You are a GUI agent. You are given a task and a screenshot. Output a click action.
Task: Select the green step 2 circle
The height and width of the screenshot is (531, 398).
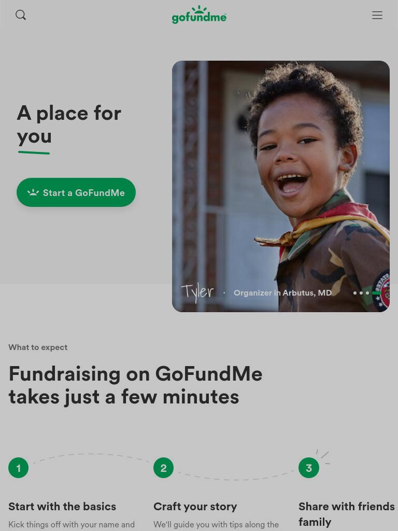tap(163, 468)
